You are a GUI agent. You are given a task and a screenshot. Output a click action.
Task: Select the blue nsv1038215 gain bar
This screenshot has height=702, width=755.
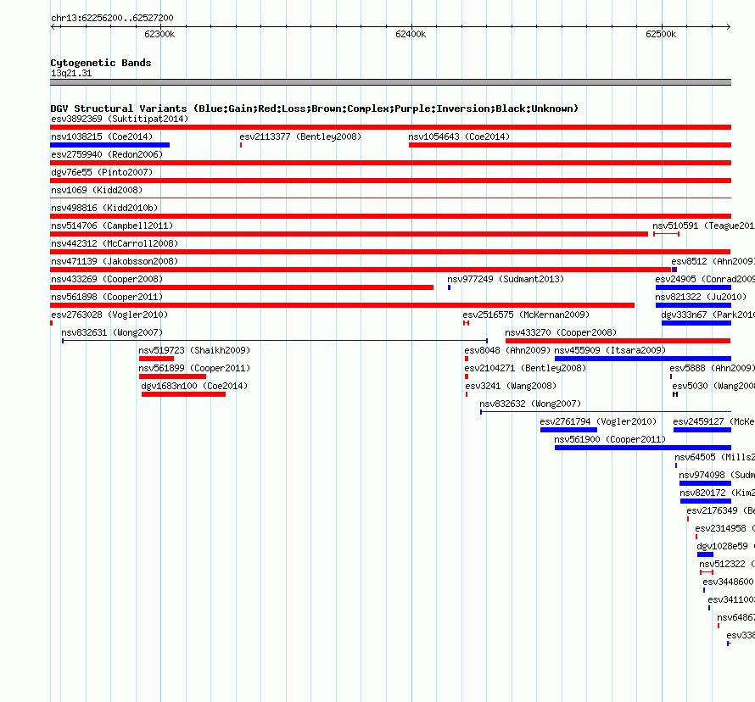coord(109,145)
